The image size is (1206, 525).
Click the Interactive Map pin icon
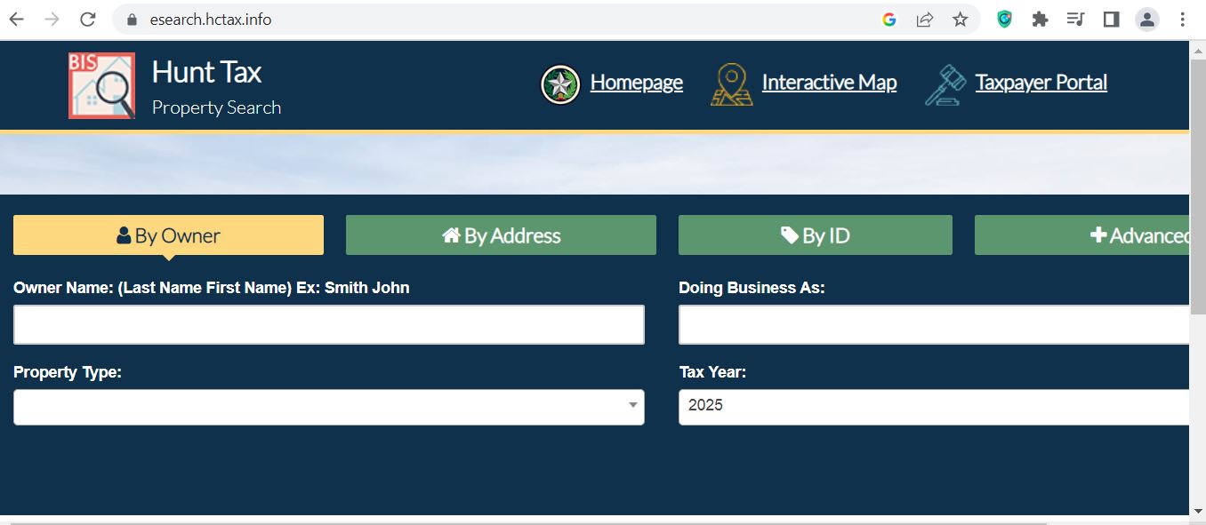[x=731, y=84]
